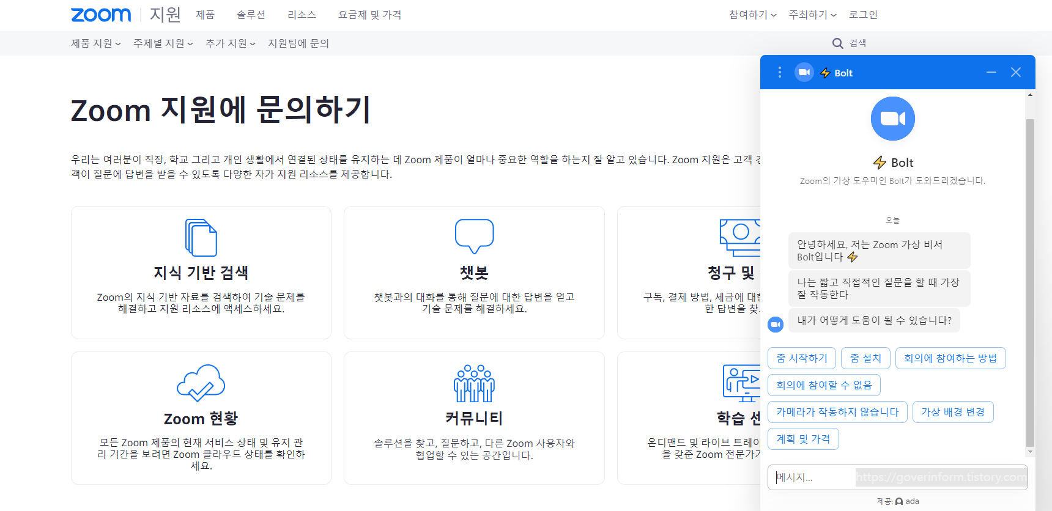Viewport: 1052px width, 511px height.
Task: Choose the 줌 설치 quick reply
Action: pyautogui.click(x=865, y=358)
